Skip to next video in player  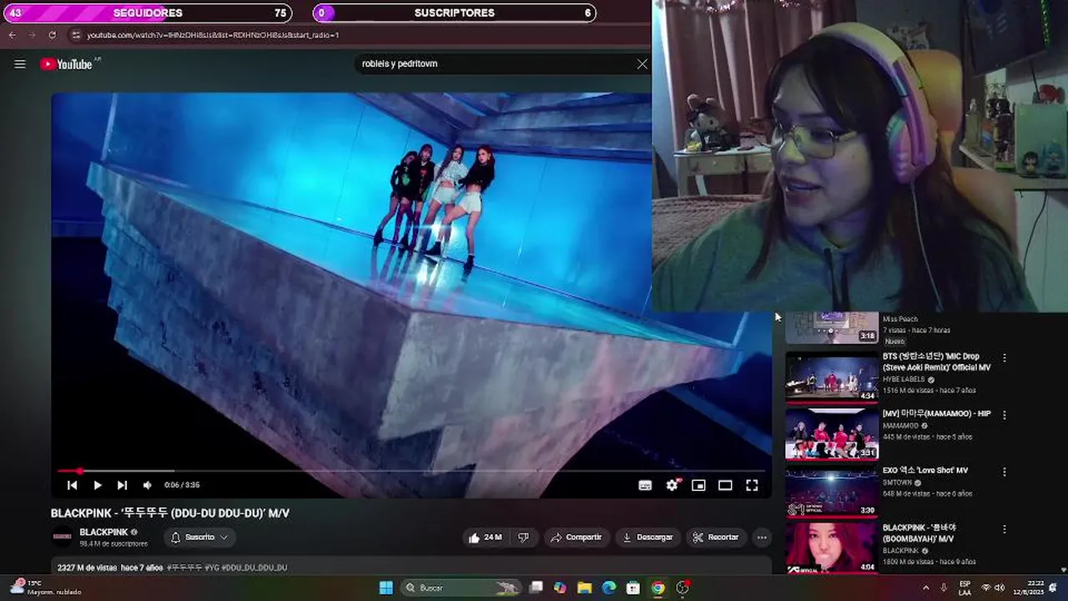[122, 485]
